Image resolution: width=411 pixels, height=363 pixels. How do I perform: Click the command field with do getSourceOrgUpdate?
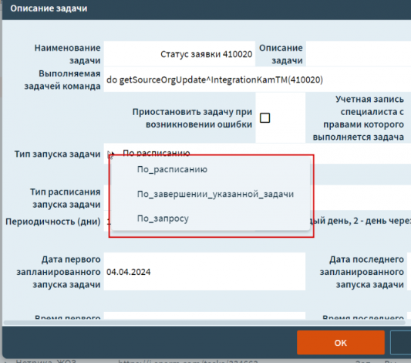[x=257, y=80]
